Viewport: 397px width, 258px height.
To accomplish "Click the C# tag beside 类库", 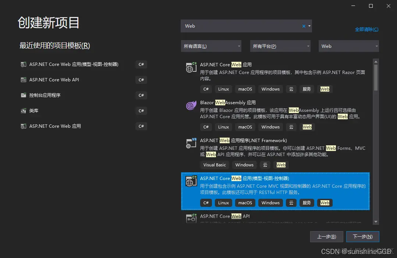I will [x=141, y=111].
